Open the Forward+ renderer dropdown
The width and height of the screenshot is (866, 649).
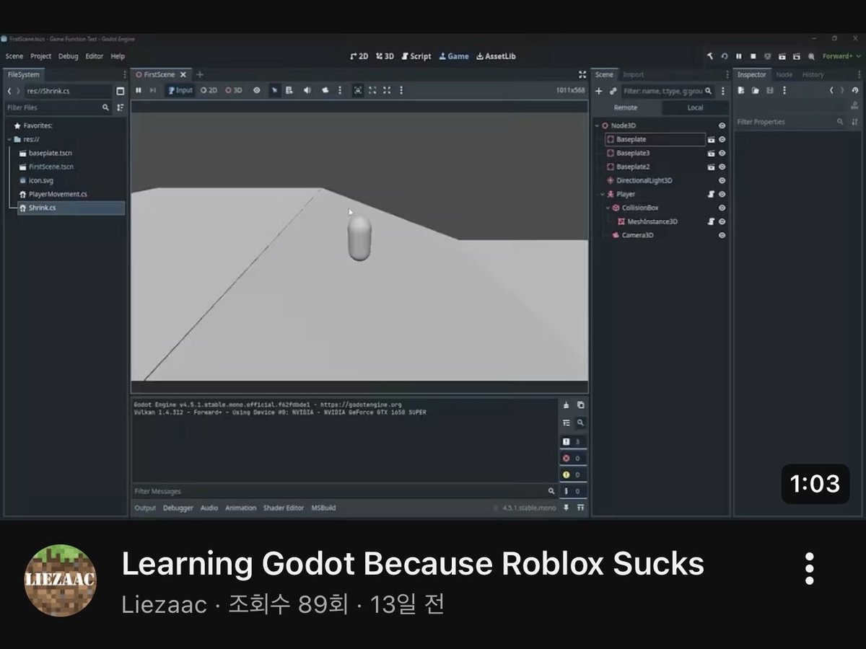coord(841,56)
